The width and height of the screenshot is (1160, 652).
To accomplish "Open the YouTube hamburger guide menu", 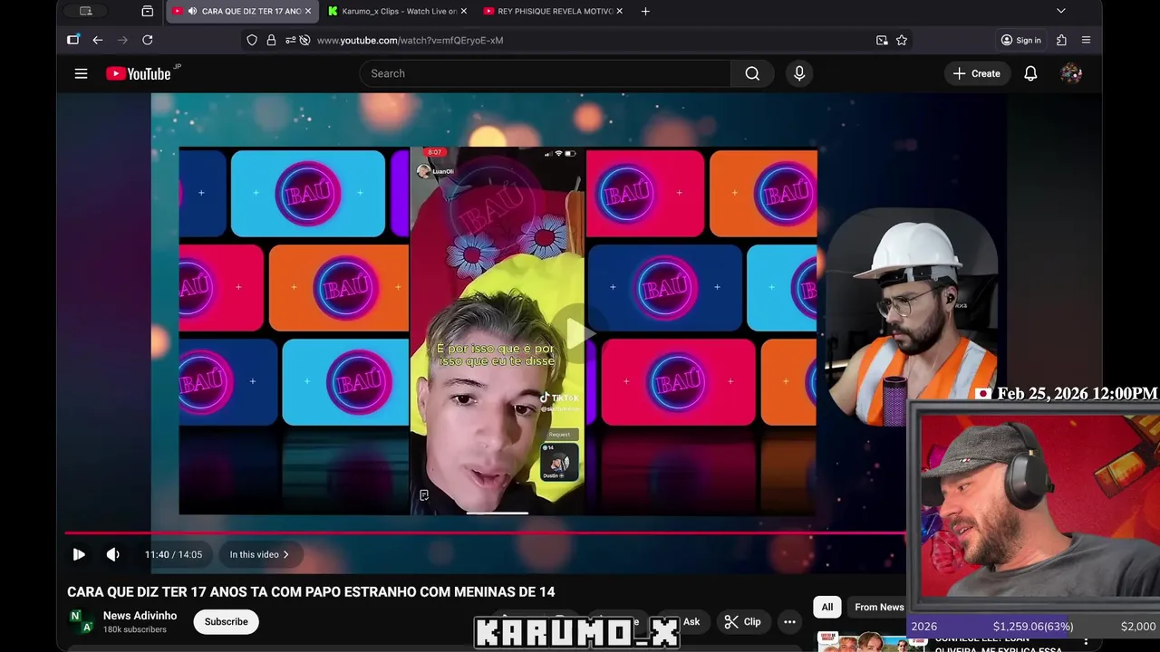I will [x=81, y=73].
